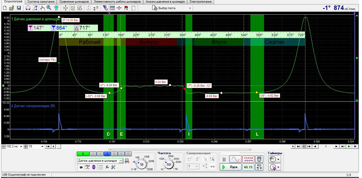Screen dimensions: 362x178
Task: Toggle the D digital channel button
Action: 128,154
